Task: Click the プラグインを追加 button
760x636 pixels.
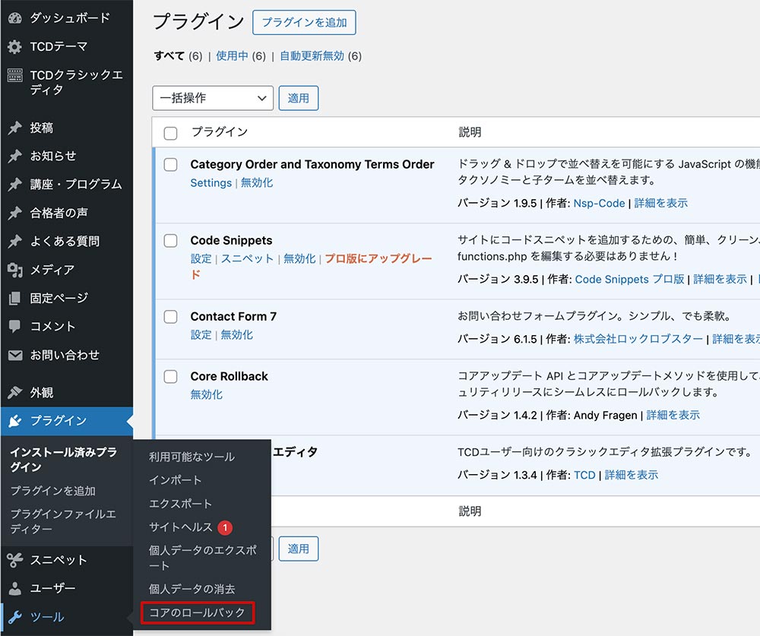Action: [x=304, y=22]
